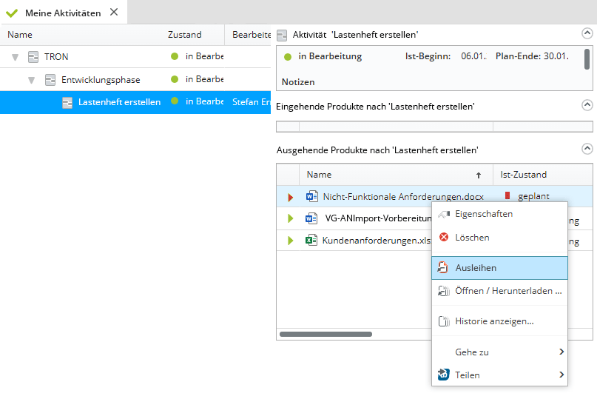Click the red Löschen delete icon
This screenshot has height=399, width=597.
click(x=444, y=238)
